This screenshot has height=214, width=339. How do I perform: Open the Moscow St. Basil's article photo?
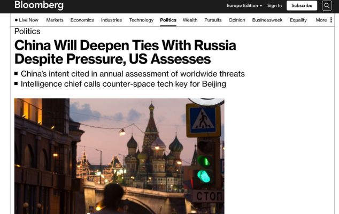(x=119, y=156)
